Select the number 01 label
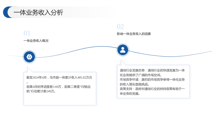 (x=27, y=33)
